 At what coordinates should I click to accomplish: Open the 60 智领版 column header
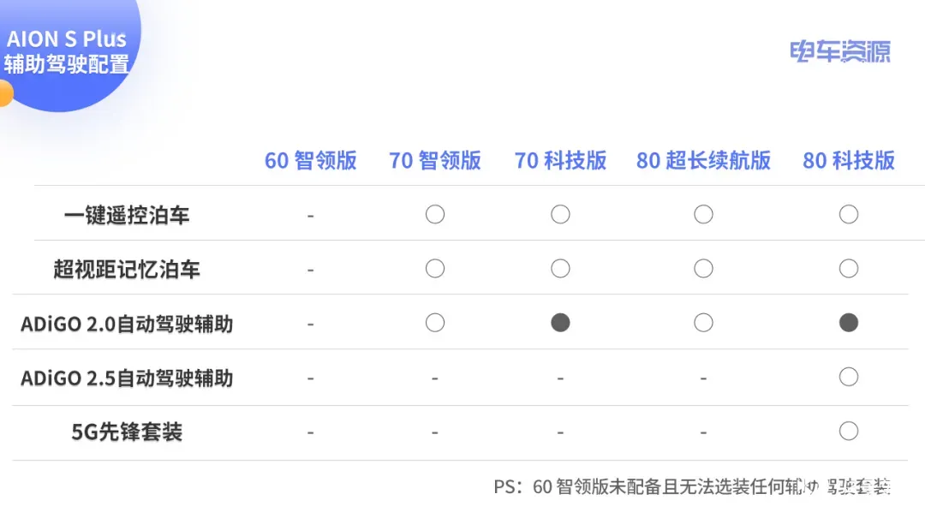tap(310, 160)
